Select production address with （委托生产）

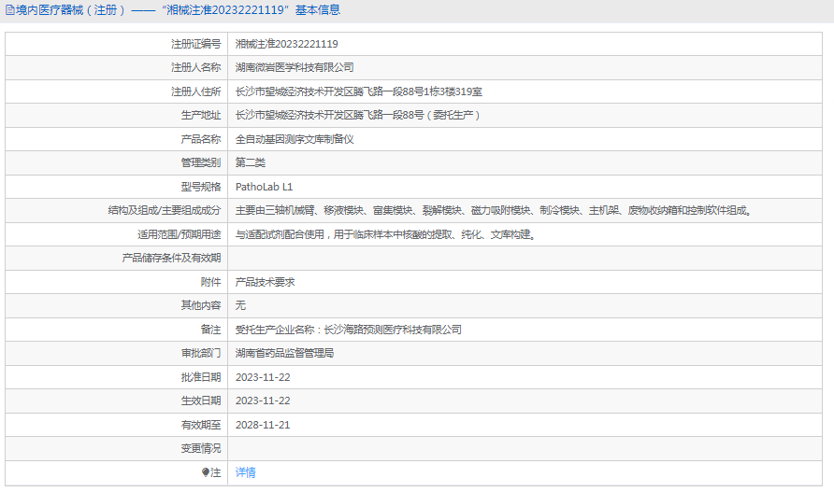click(357, 115)
